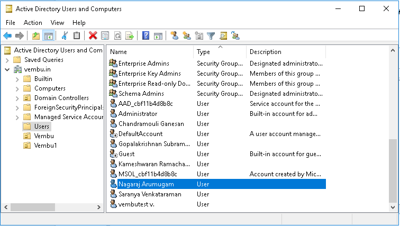Click the Find objects magnifier icon

[x=223, y=35]
